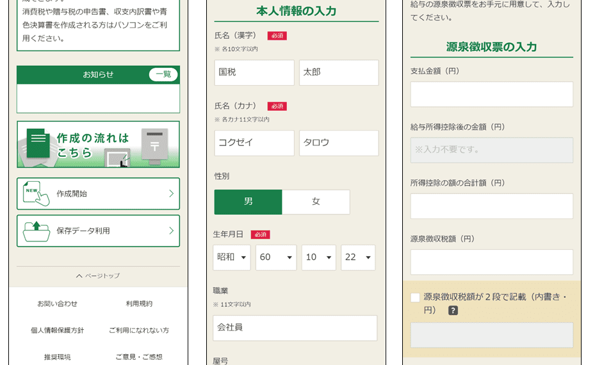595x365 pixels.
Task: Click the ※ 各カナ11文字以内 note
Action: [x=241, y=120]
